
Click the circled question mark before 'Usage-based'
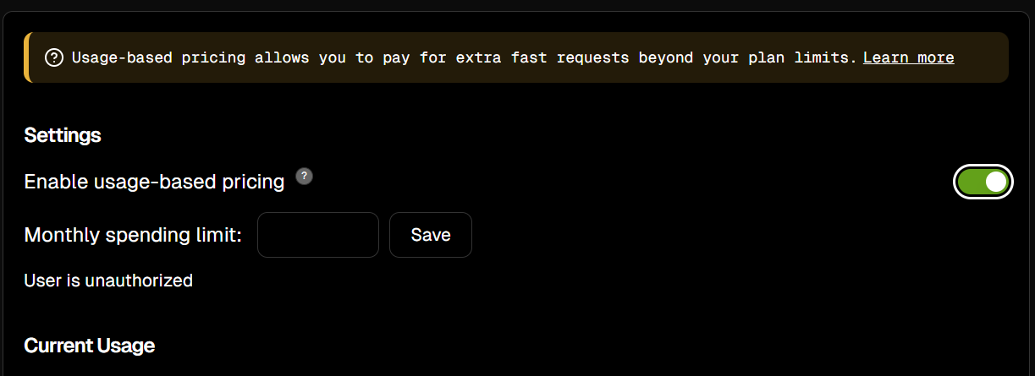54,57
